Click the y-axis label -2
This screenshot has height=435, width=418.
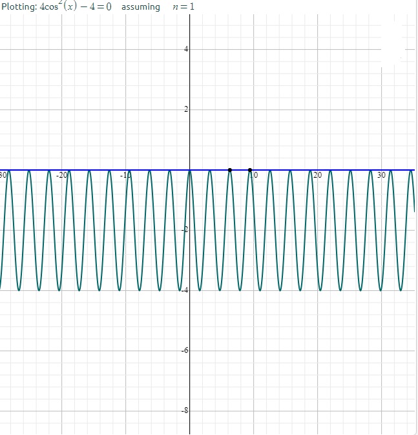coord(184,230)
